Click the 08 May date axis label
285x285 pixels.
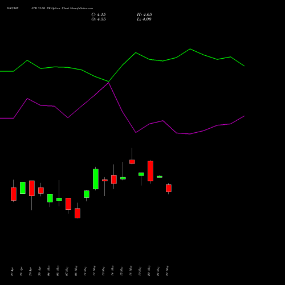[x=76, y=271]
